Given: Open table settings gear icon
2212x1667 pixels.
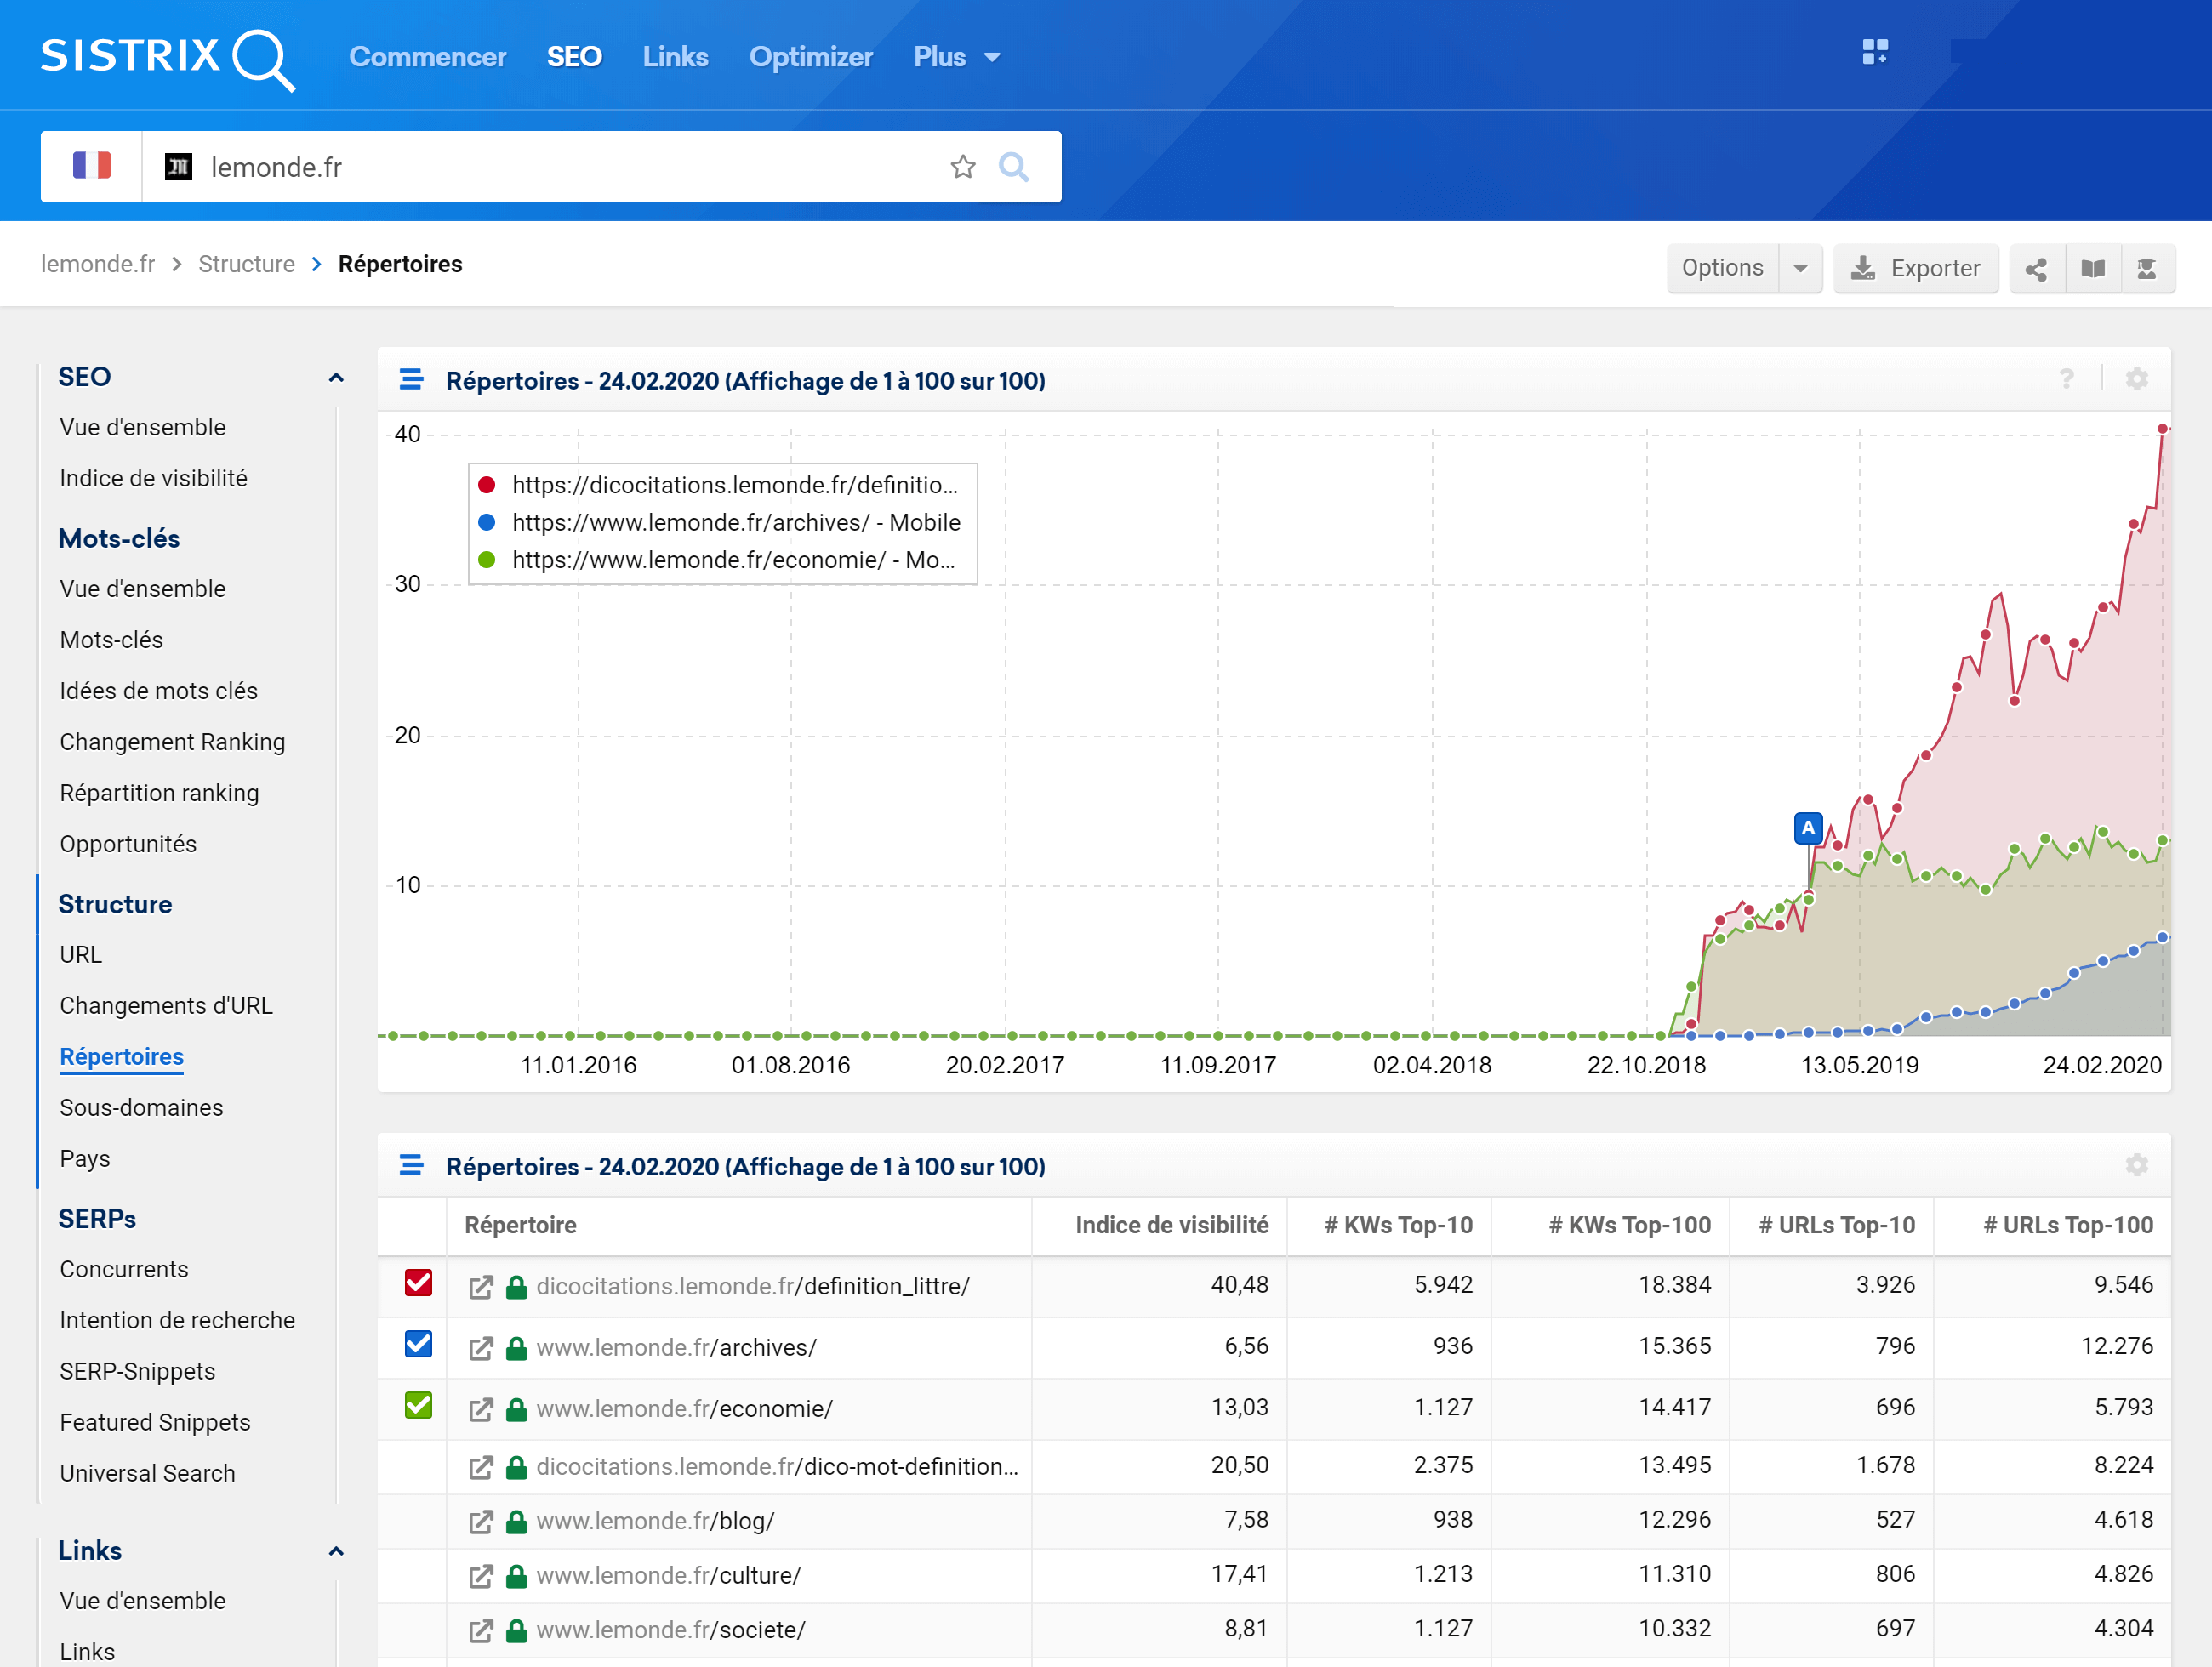Looking at the screenshot, I should (x=2137, y=1164).
